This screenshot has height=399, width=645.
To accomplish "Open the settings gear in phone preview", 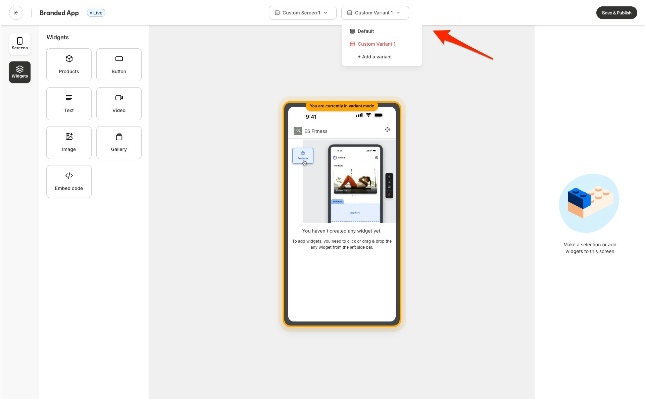I will [x=387, y=130].
